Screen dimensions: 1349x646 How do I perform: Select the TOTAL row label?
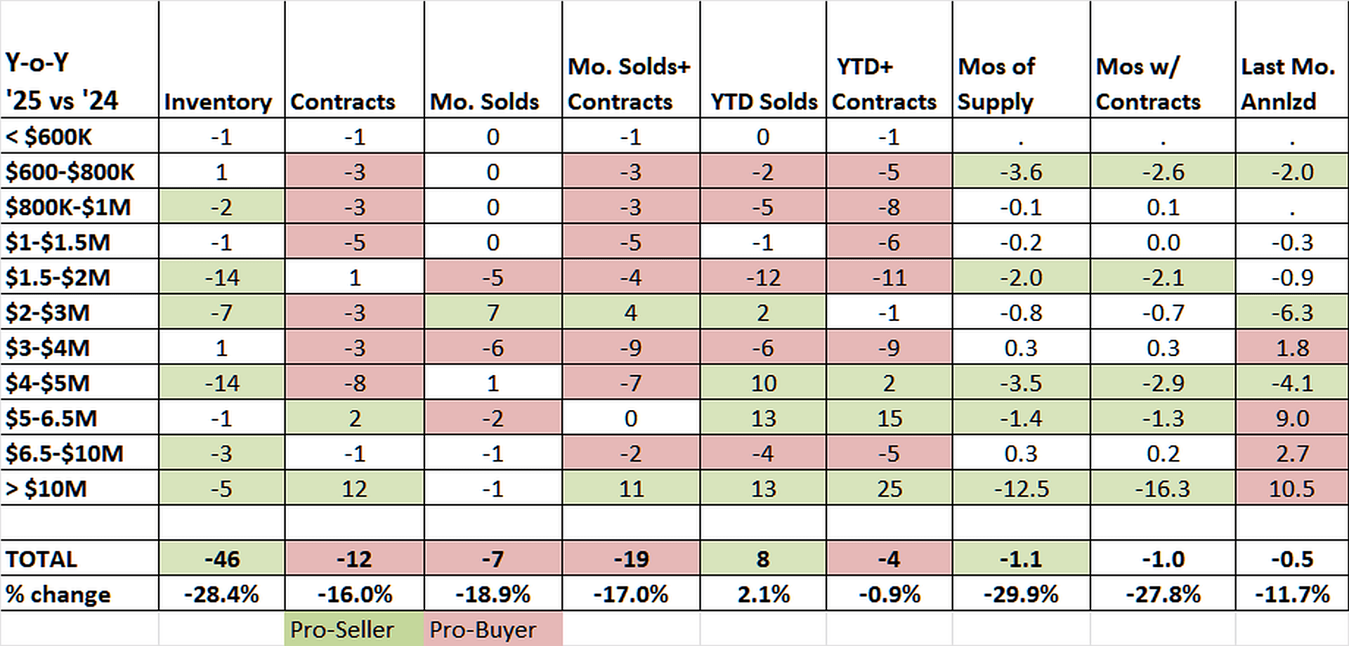click(41, 559)
